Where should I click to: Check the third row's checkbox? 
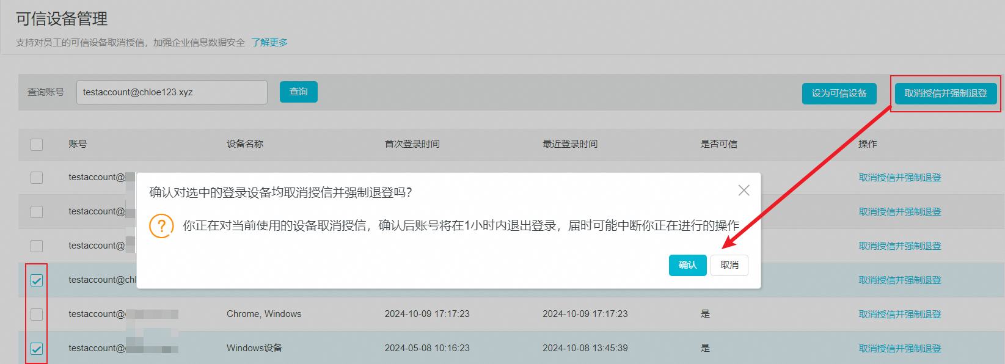pyautogui.click(x=37, y=246)
